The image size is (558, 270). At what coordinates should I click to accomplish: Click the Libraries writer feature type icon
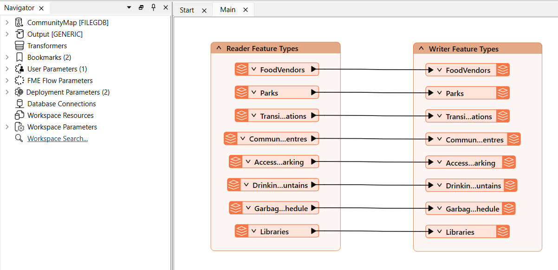tap(503, 232)
